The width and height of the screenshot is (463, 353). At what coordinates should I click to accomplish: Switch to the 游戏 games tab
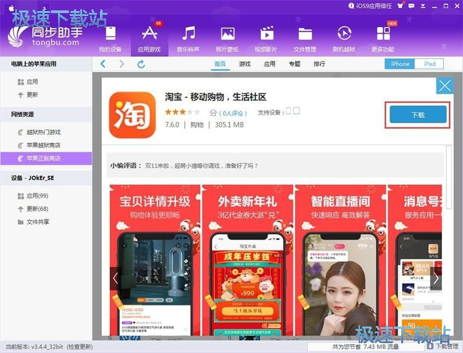coord(245,64)
